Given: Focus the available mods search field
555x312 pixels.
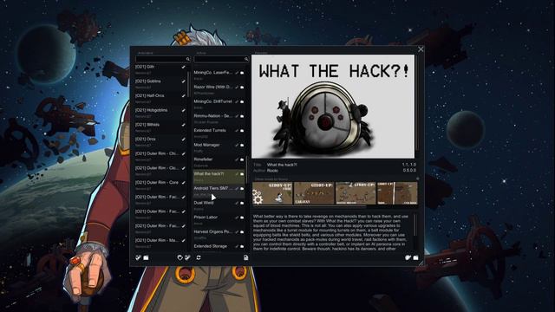Looking at the screenshot, I should (163, 59).
